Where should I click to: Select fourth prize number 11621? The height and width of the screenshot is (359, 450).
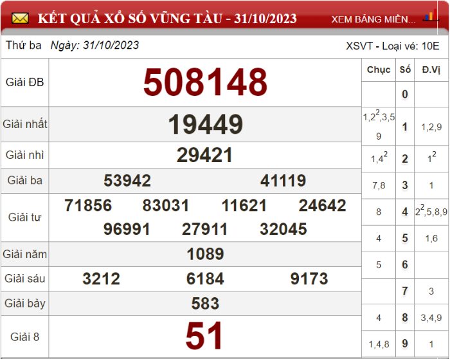[244, 205]
